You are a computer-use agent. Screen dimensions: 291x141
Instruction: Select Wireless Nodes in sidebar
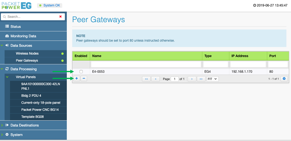click(27, 54)
